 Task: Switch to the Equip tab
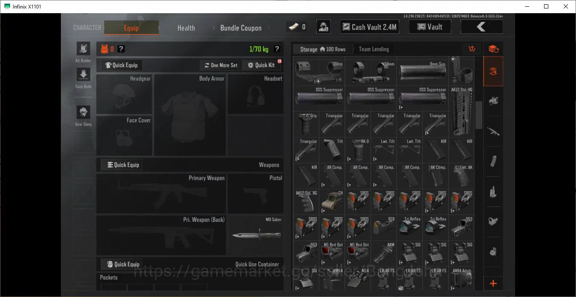131,28
